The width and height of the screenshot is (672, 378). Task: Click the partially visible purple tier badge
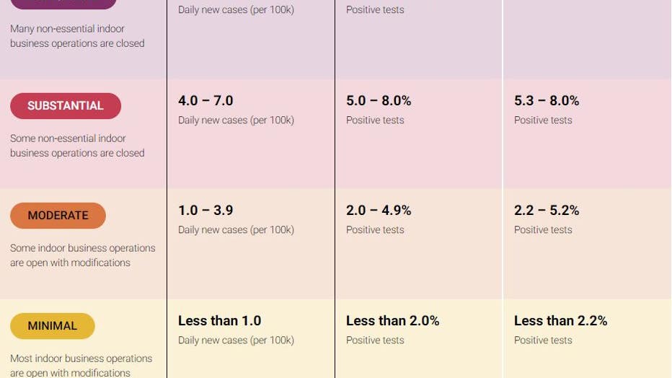pyautogui.click(x=63, y=4)
